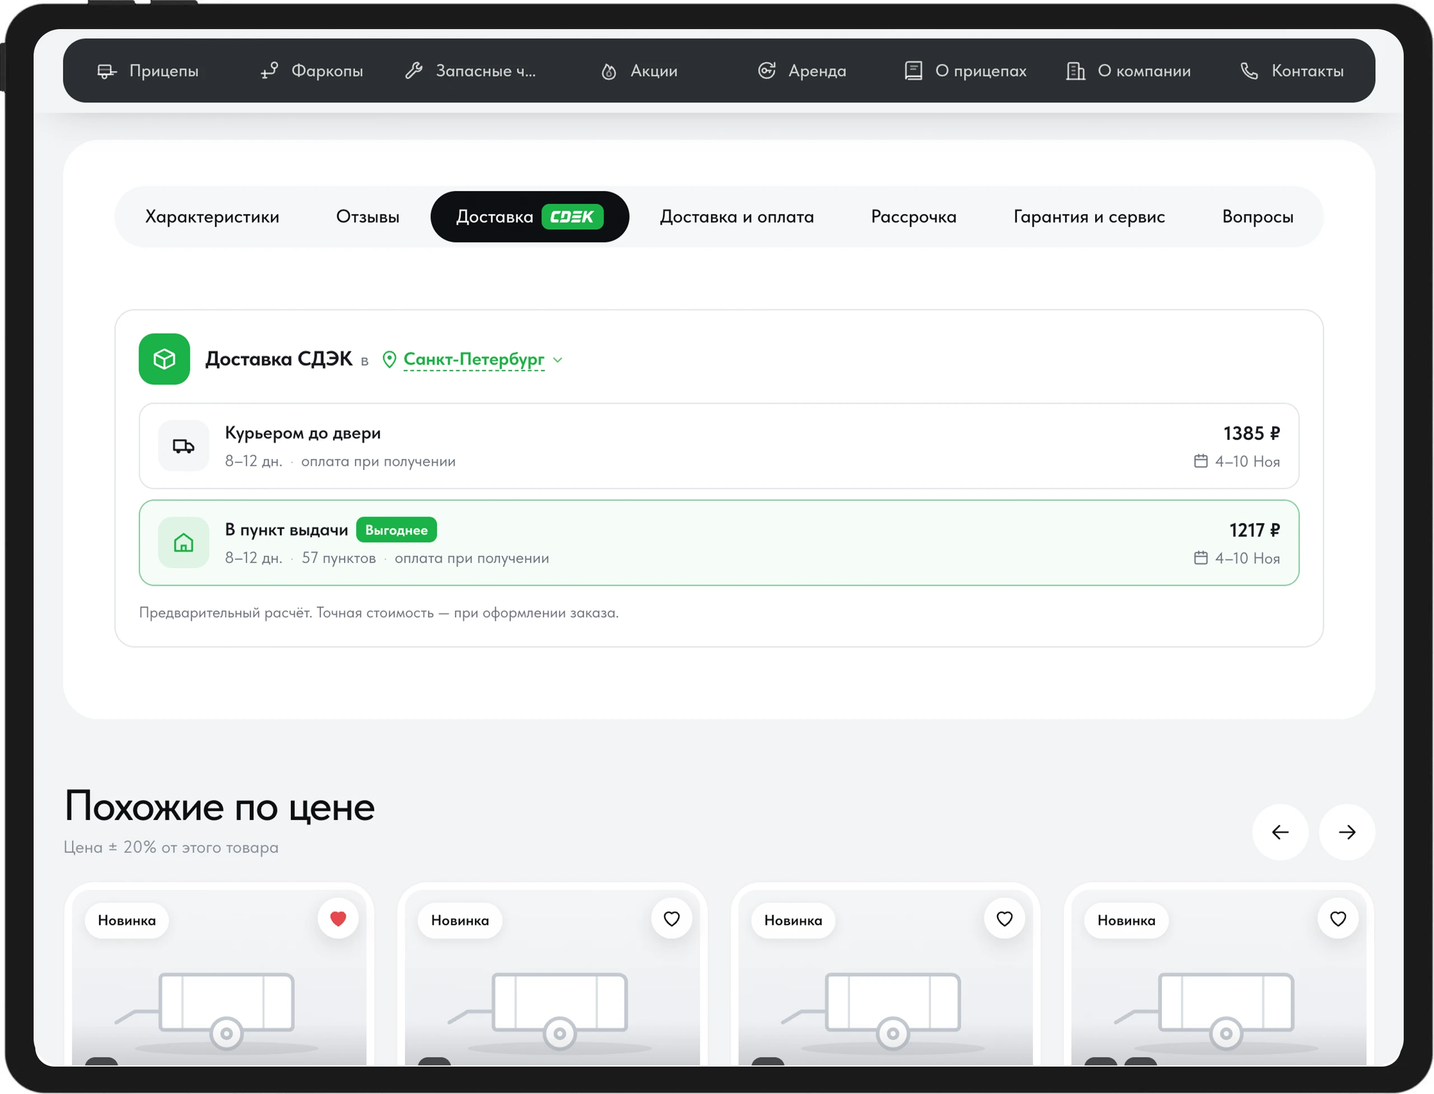
Task: Click the Выгоднее badge
Action: point(396,530)
